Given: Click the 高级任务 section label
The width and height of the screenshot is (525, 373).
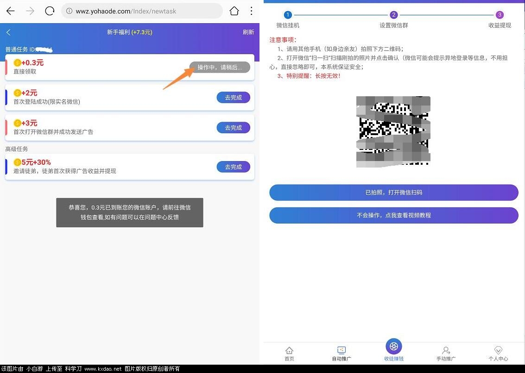Looking at the screenshot, I should (16, 149).
